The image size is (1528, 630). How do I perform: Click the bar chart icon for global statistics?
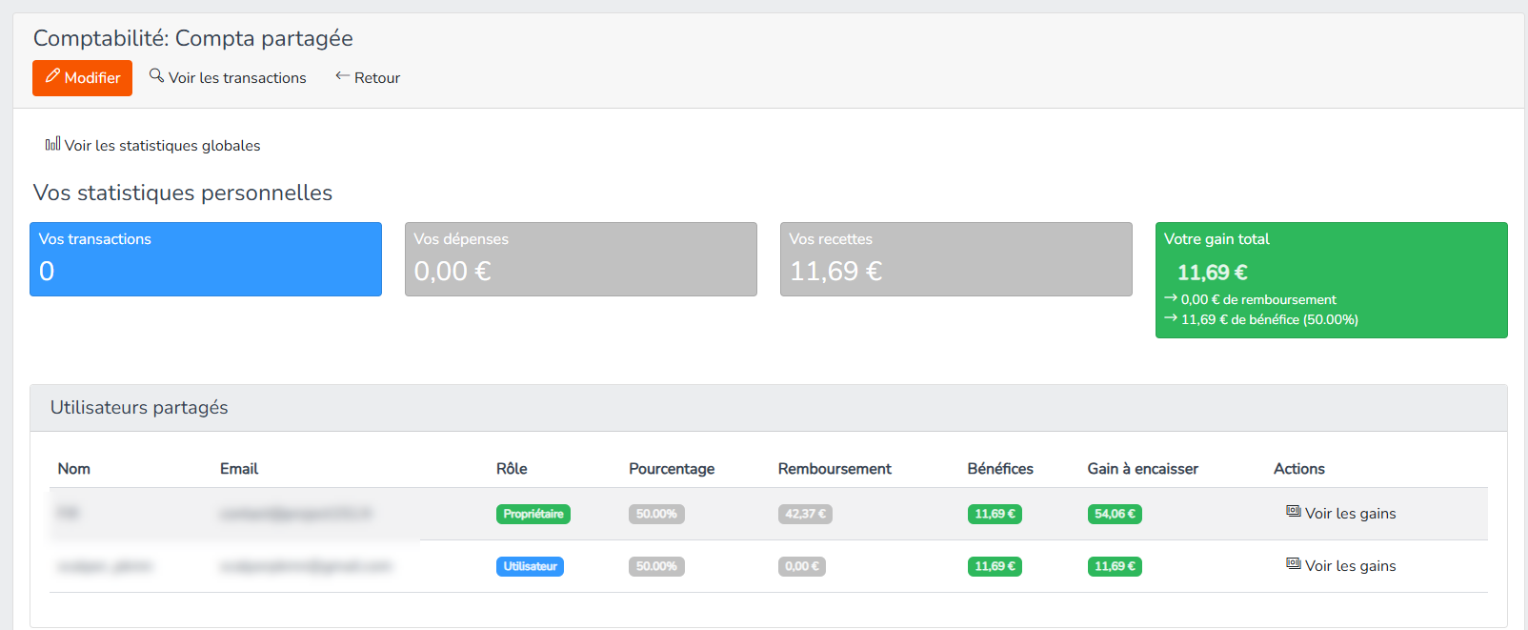pyautogui.click(x=52, y=144)
